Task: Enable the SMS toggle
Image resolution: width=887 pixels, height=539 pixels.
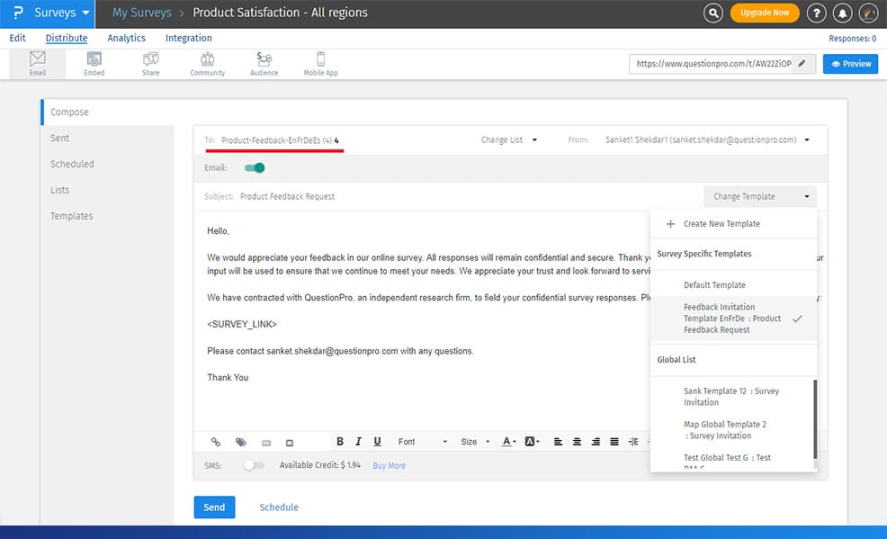Action: (254, 465)
